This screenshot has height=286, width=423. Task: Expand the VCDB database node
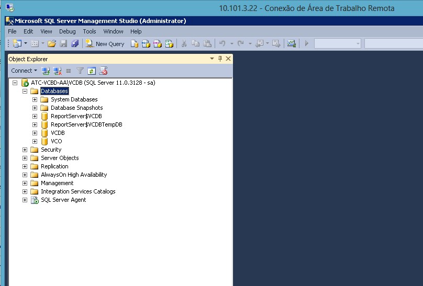[35, 133]
